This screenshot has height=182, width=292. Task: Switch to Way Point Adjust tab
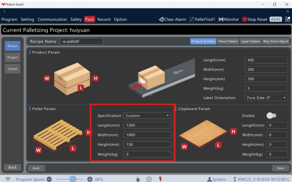pyautogui.click(x=276, y=42)
